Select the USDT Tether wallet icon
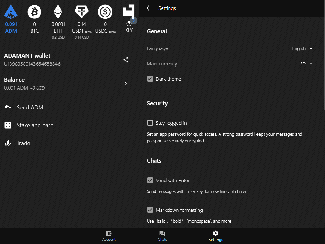The image size is (325, 244). pyautogui.click(x=82, y=12)
